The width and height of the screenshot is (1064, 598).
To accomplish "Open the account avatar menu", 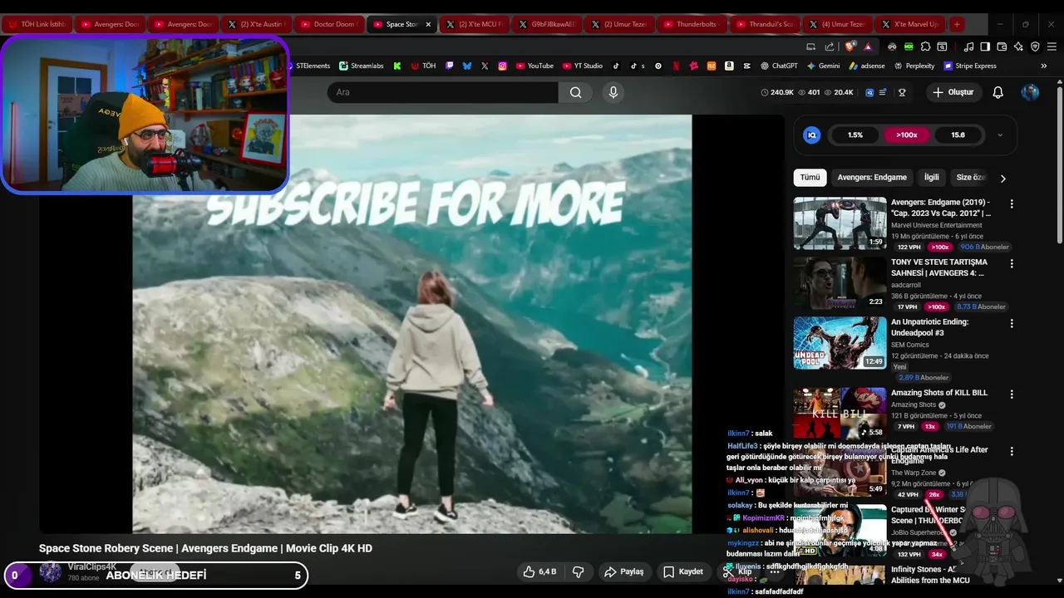I will pos(1030,92).
